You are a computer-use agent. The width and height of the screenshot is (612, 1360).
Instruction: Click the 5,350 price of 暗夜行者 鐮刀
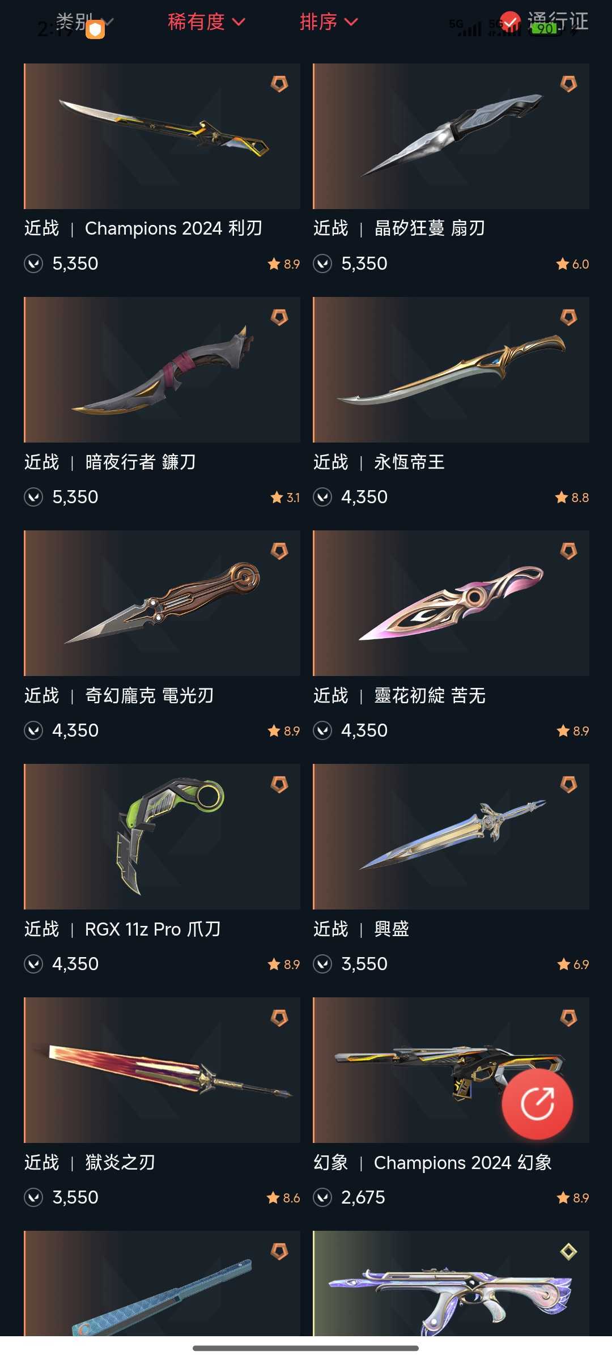75,497
